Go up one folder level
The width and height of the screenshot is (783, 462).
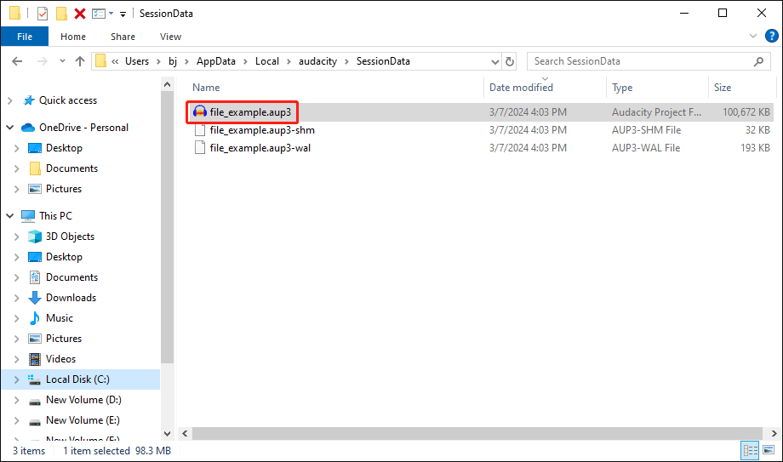click(80, 61)
